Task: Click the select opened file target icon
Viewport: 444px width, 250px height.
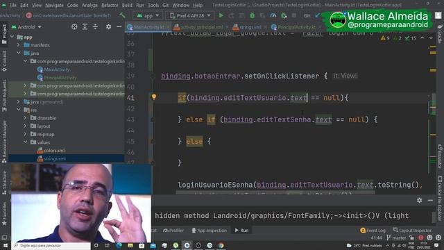Action: (74, 27)
